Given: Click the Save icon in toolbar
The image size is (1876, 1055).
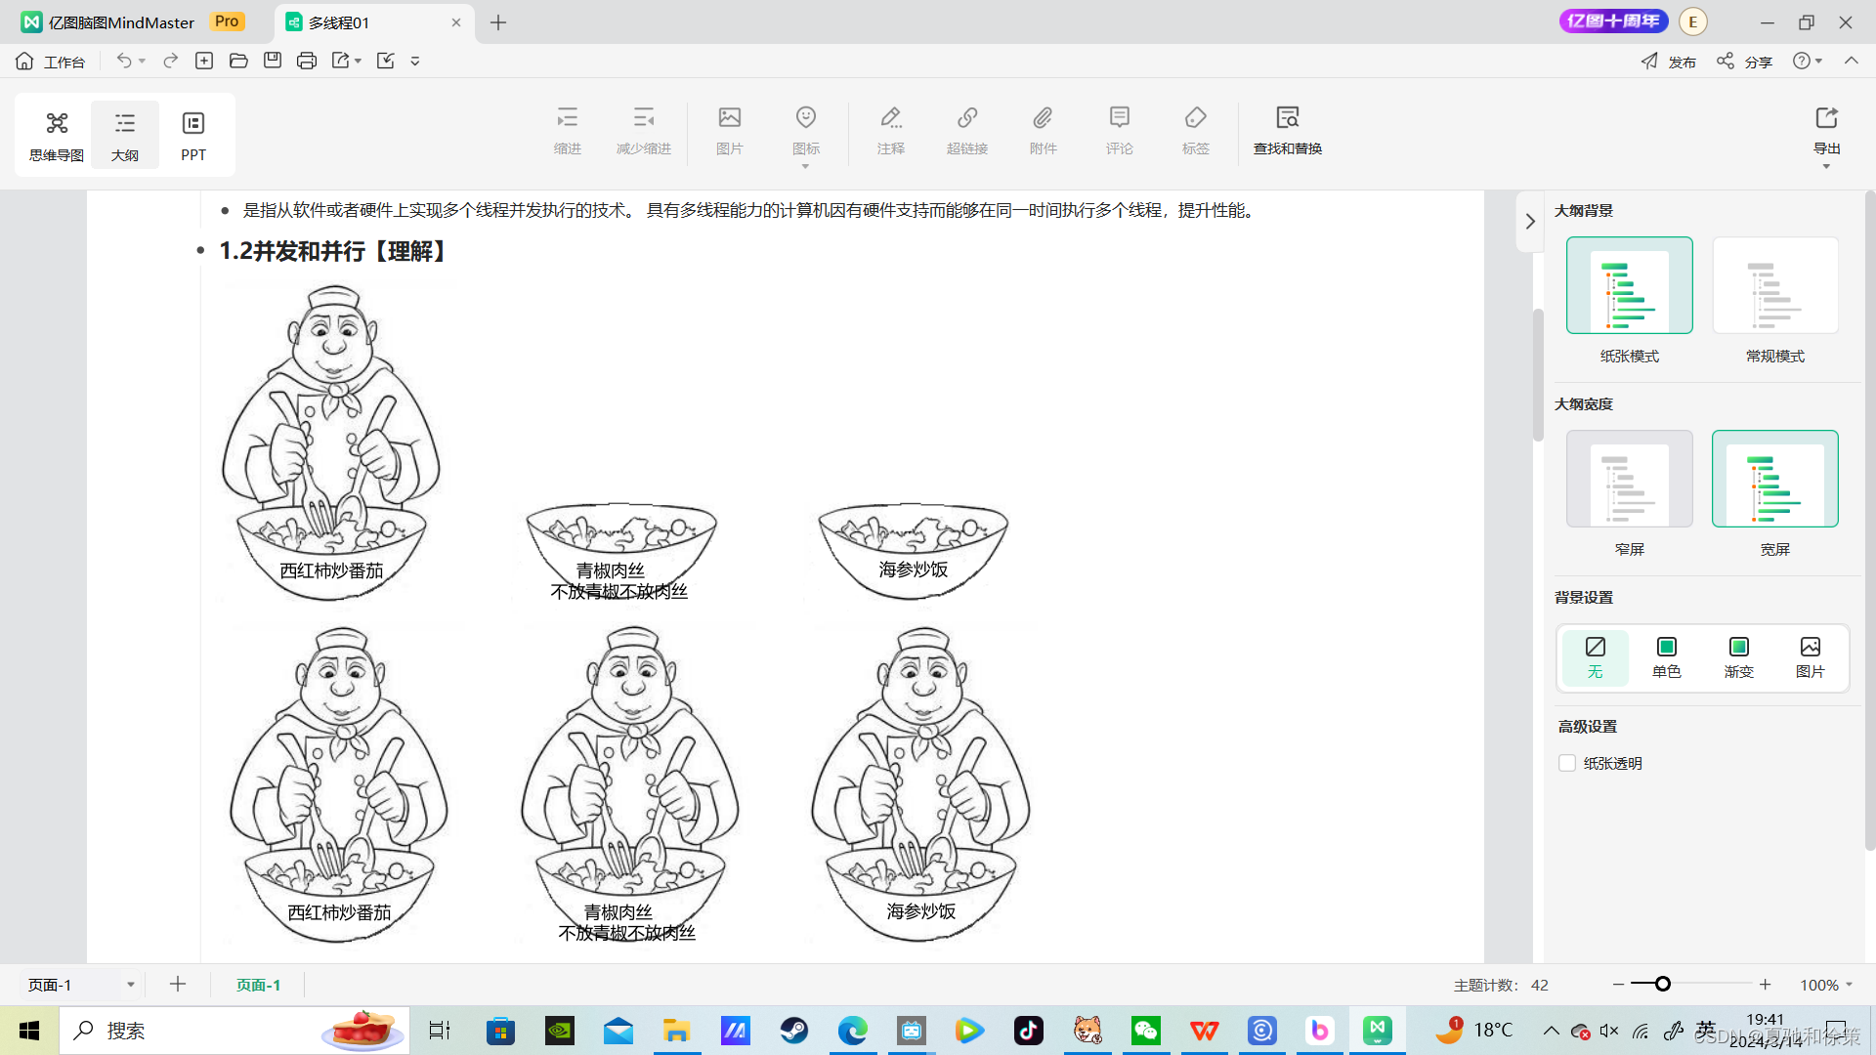Looking at the screenshot, I should [273, 61].
